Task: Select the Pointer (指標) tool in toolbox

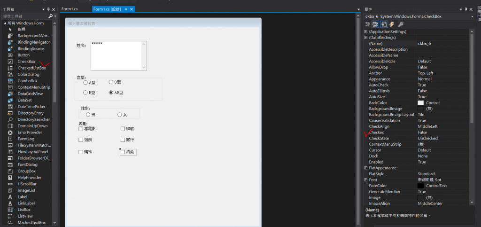Action: pyautogui.click(x=22, y=30)
